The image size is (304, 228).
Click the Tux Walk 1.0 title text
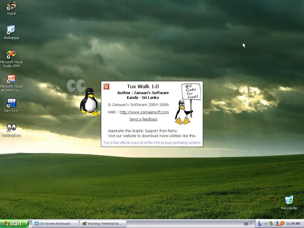point(143,86)
